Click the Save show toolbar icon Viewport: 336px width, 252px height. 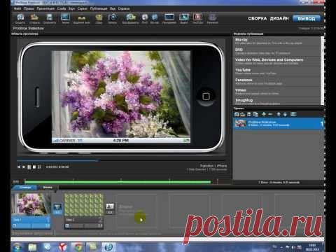[49, 17]
